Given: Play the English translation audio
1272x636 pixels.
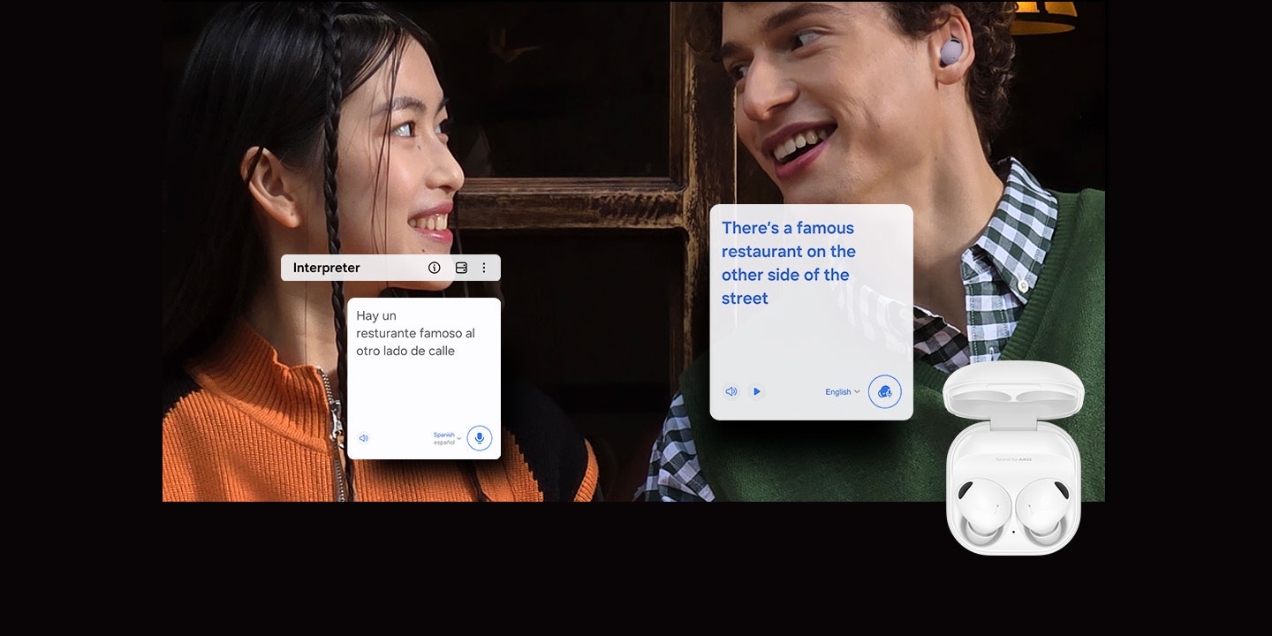Looking at the screenshot, I should 756,391.
